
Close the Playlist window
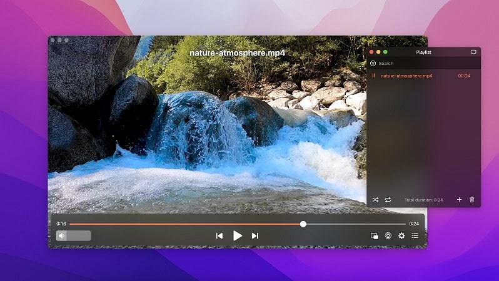[371, 52]
